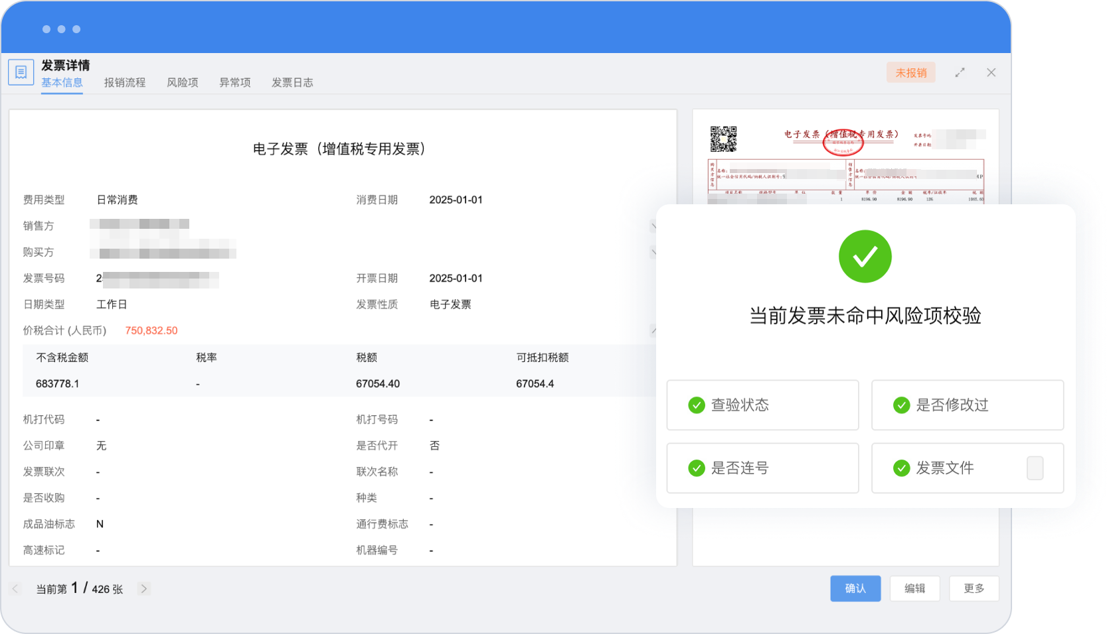Click 工作日 date type value
The image size is (1113, 634).
click(x=112, y=304)
